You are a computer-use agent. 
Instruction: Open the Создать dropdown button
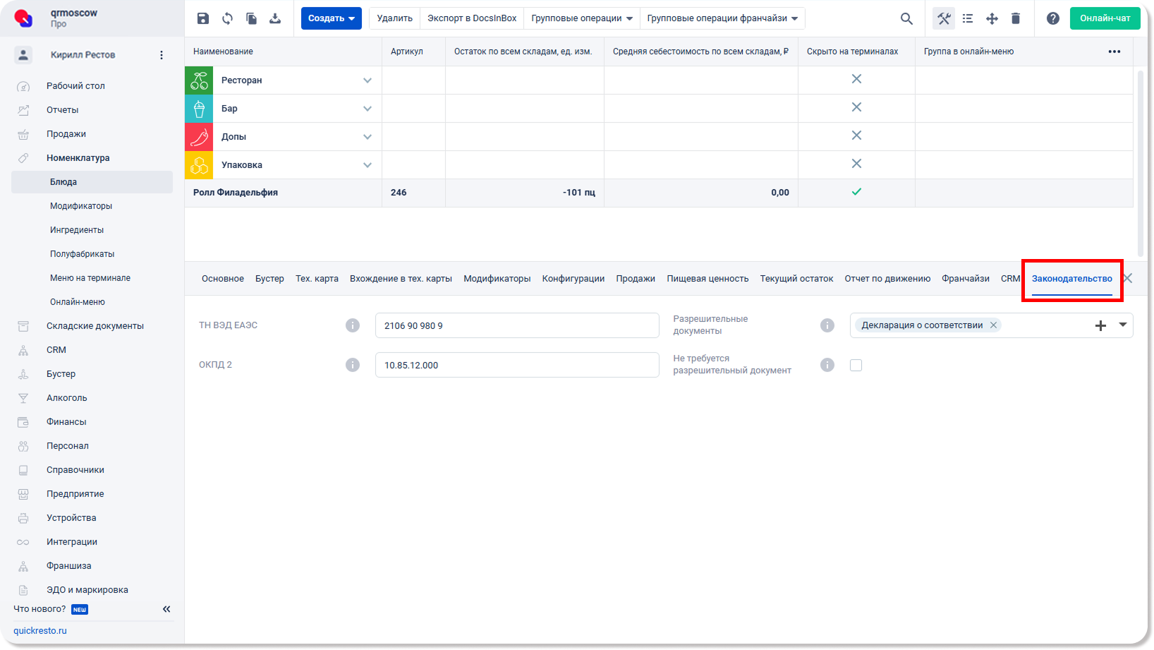(x=332, y=18)
